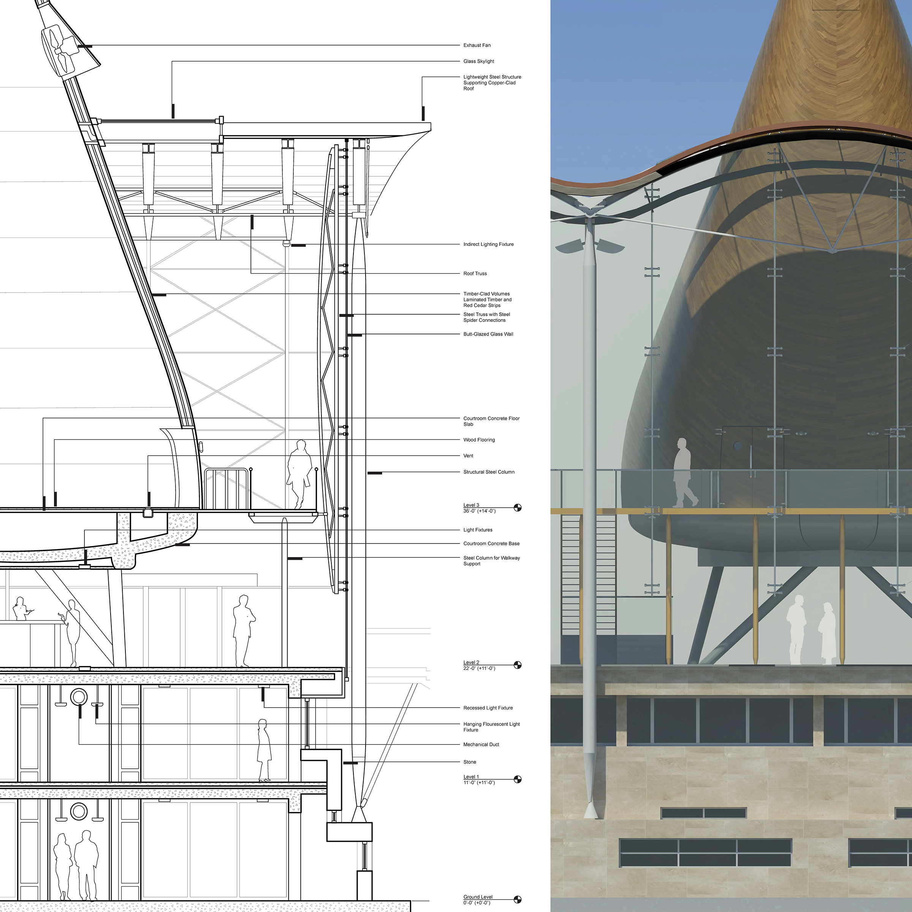Select the Recessed Light Fixture label
This screenshot has height=912, width=912.
pyautogui.click(x=488, y=708)
